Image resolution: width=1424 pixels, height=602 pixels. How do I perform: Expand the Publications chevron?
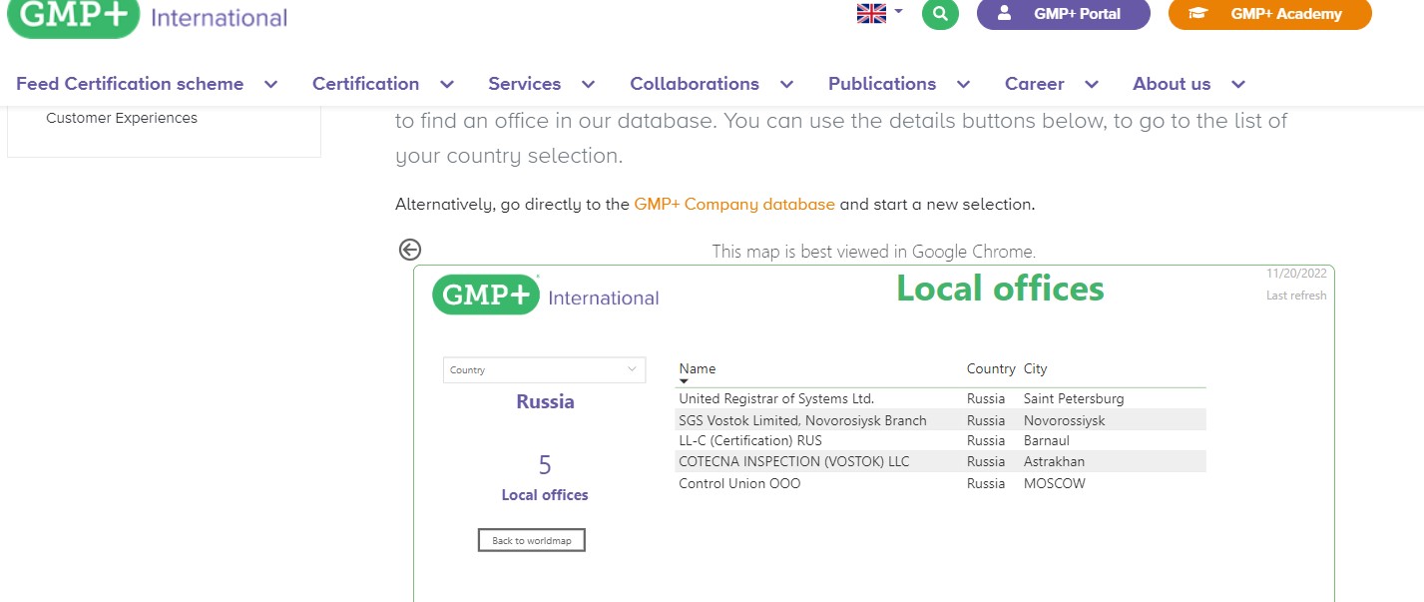pyautogui.click(x=963, y=85)
